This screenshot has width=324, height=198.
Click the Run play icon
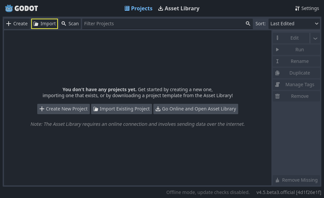(277, 49)
